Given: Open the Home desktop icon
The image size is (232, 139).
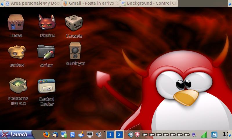Looking at the screenshot, I should [16, 23].
